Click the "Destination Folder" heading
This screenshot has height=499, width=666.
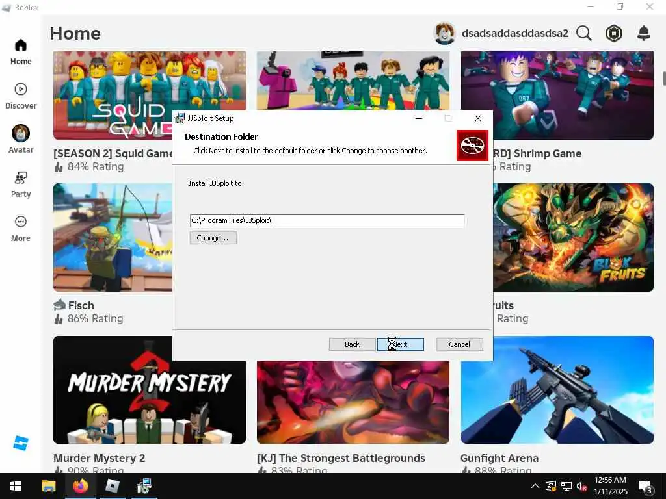click(x=221, y=136)
